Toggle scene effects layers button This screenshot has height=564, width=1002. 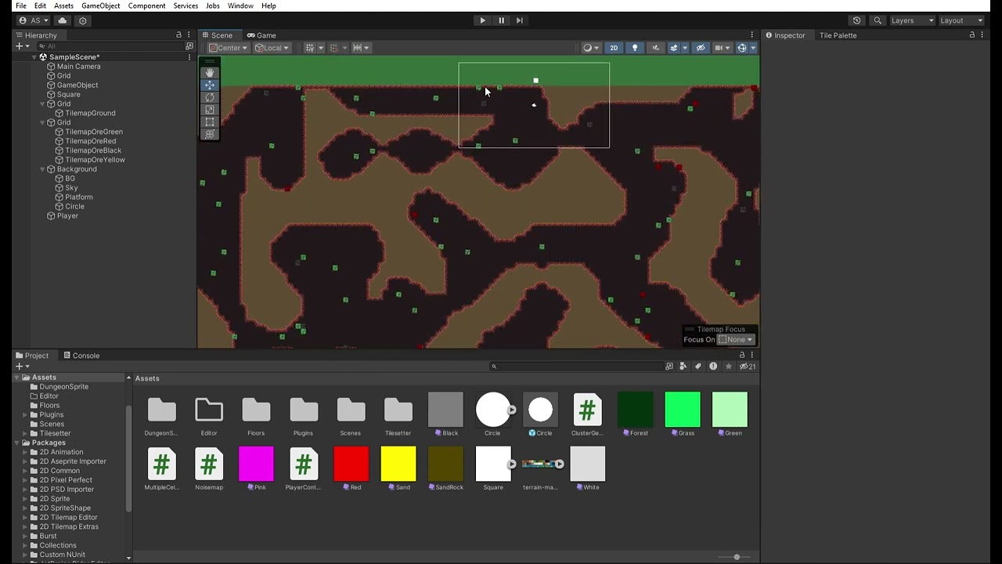pos(673,48)
